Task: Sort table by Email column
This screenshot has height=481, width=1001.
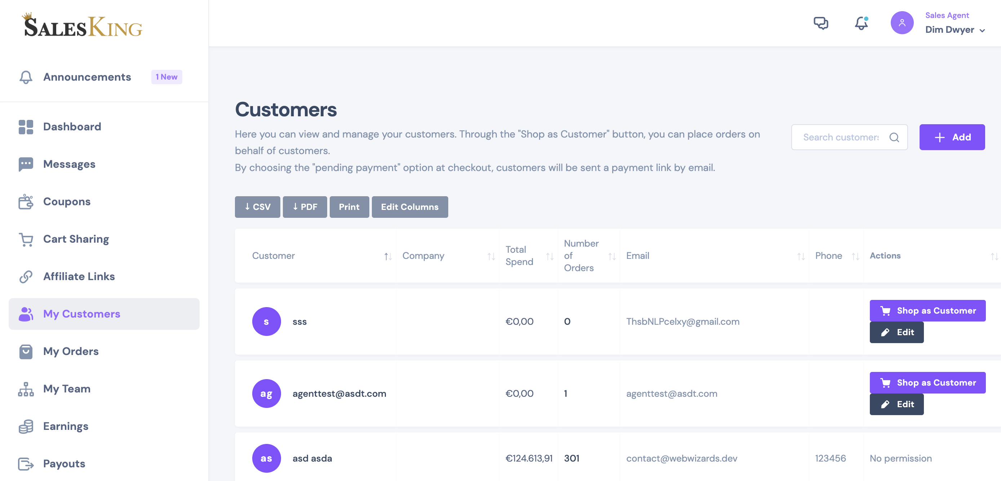Action: pyautogui.click(x=714, y=256)
